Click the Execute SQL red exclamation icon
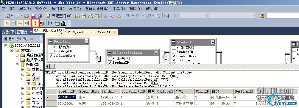Viewport: 299px width, 108px height. point(35,23)
